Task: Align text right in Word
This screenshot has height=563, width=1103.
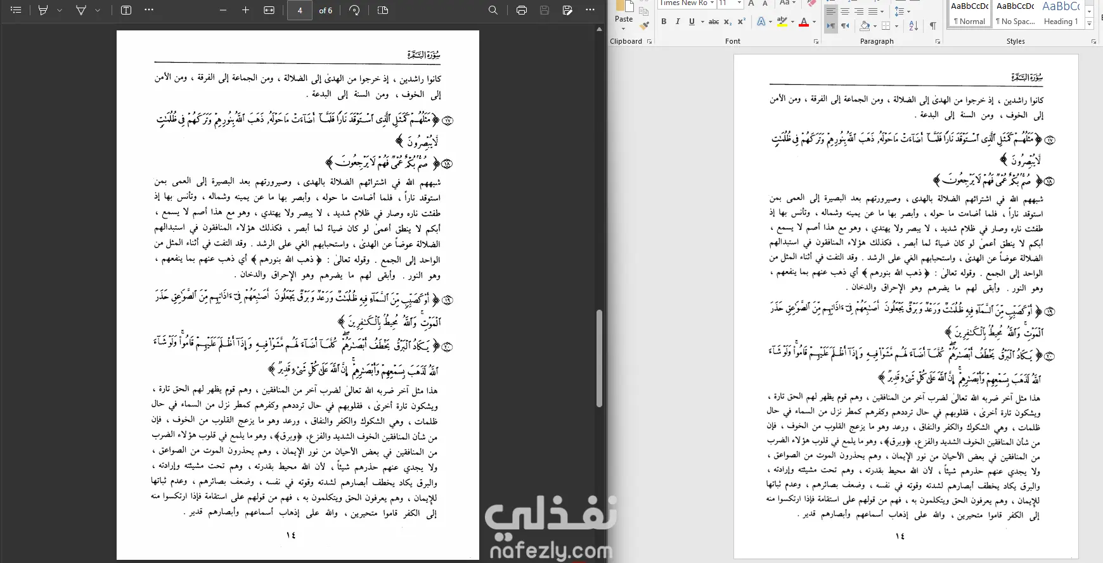Action: click(x=859, y=11)
